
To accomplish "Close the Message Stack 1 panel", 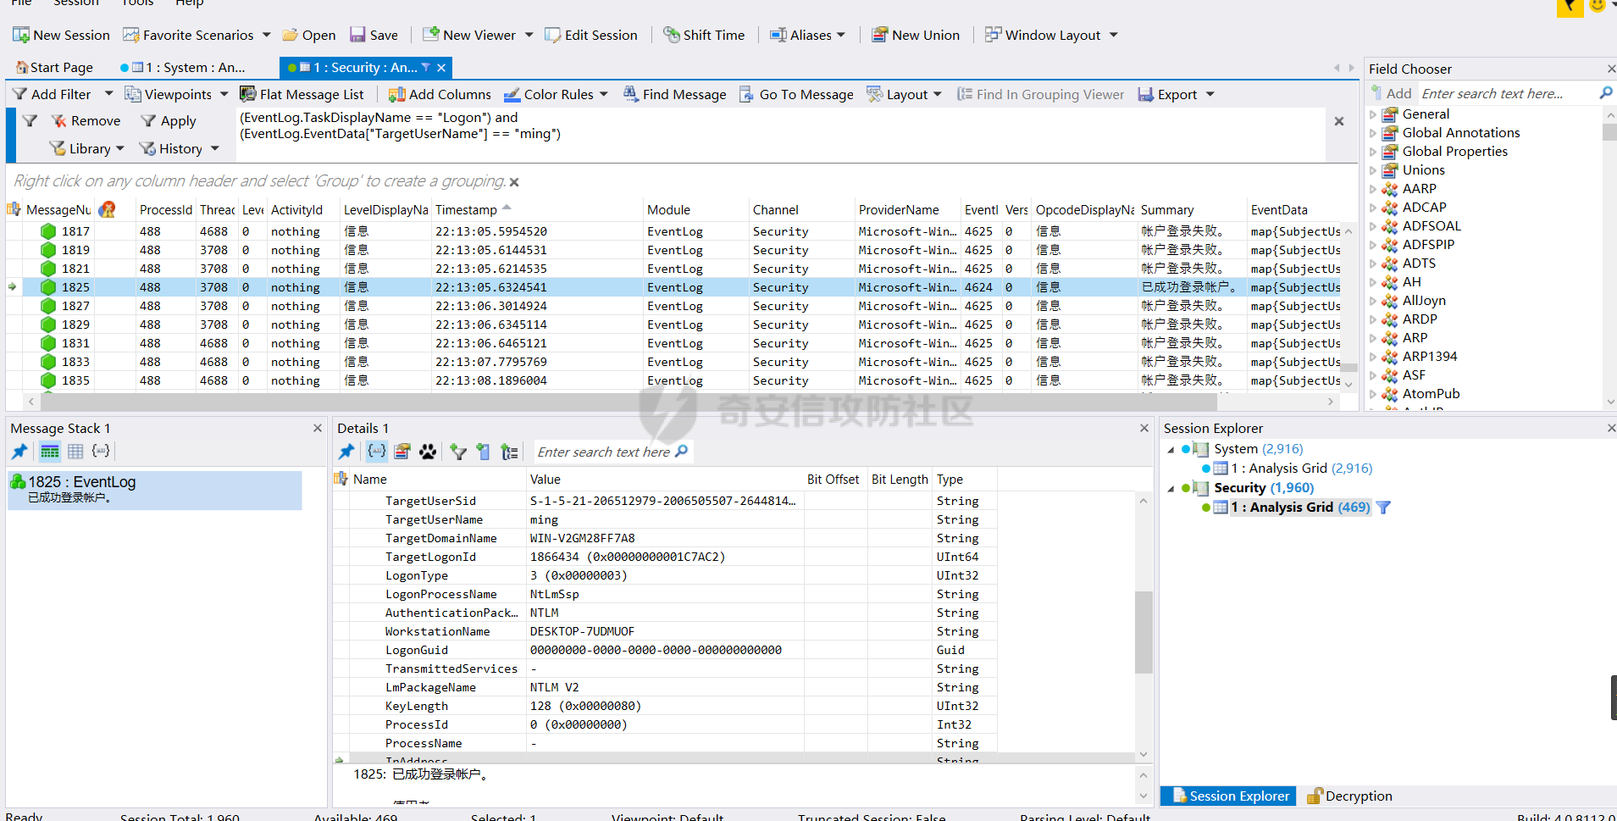I will 318,429.
